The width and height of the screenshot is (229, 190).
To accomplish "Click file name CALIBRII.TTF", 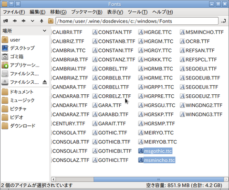I will pyautogui.click(x=67, y=32).
